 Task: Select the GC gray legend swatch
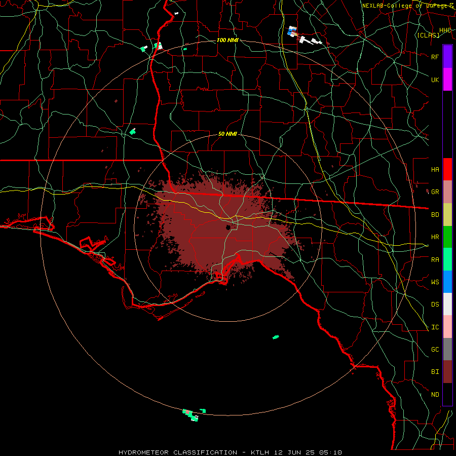click(x=447, y=349)
